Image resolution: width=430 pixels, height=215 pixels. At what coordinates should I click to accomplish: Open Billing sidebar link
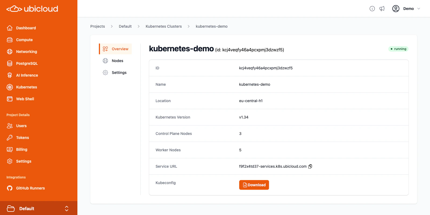pyautogui.click(x=22, y=149)
